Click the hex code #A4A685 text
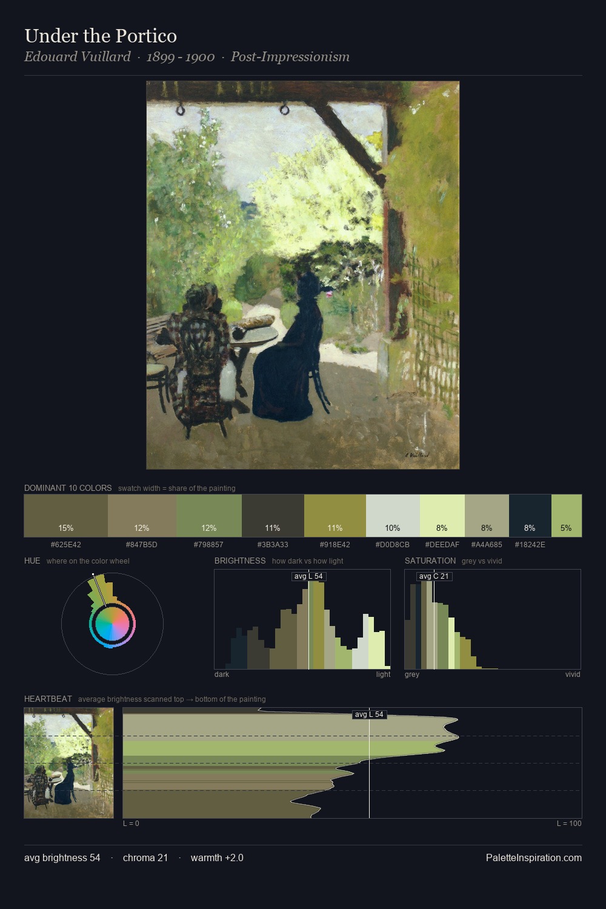Image resolution: width=606 pixels, height=909 pixels. 487,544
